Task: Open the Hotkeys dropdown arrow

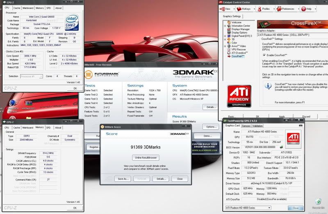Action: [254, 9]
